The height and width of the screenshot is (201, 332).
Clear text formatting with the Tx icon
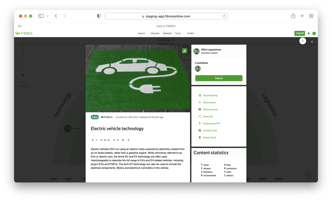pos(128,140)
